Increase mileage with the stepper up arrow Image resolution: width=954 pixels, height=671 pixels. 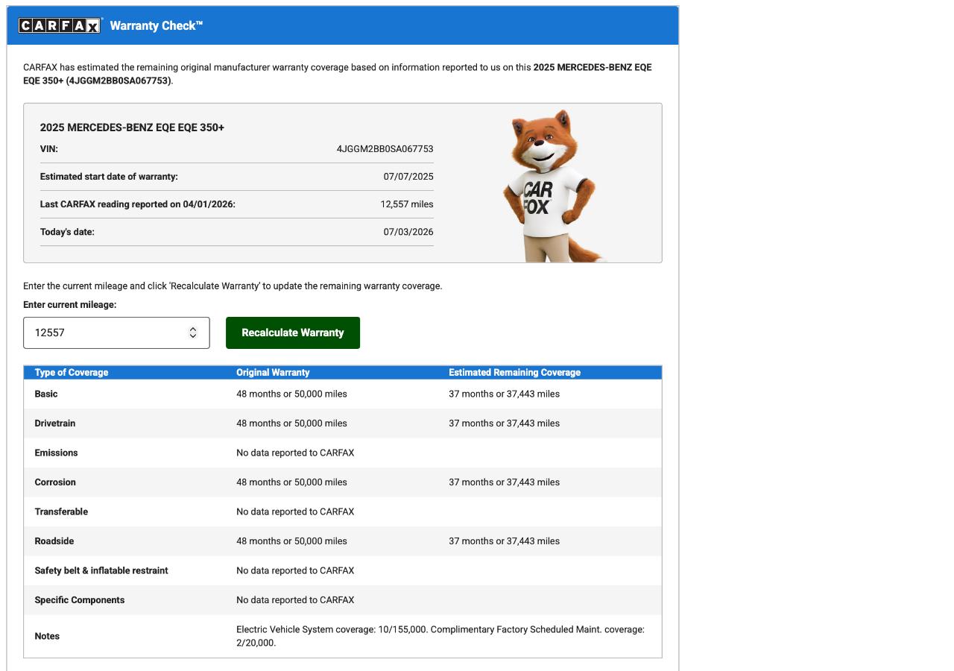point(193,329)
